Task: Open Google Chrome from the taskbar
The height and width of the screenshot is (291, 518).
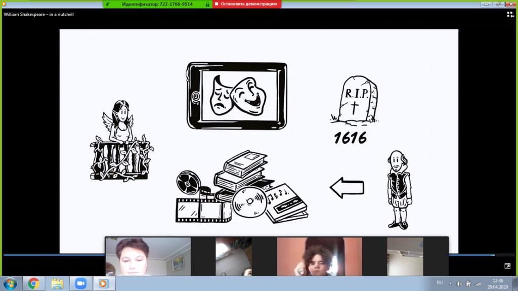Action: (x=34, y=283)
